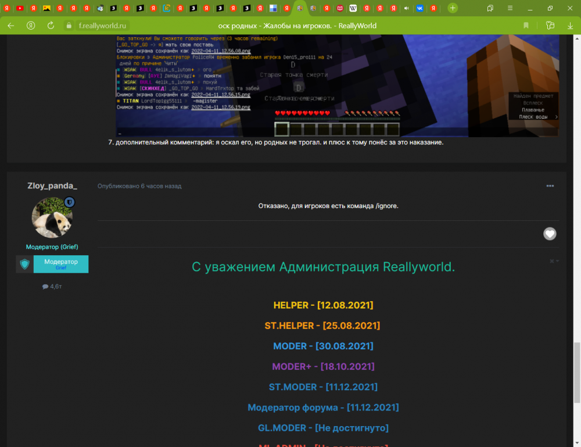View the 4,6т messages count
Screen dimensions: 581x447
[x=52, y=287]
